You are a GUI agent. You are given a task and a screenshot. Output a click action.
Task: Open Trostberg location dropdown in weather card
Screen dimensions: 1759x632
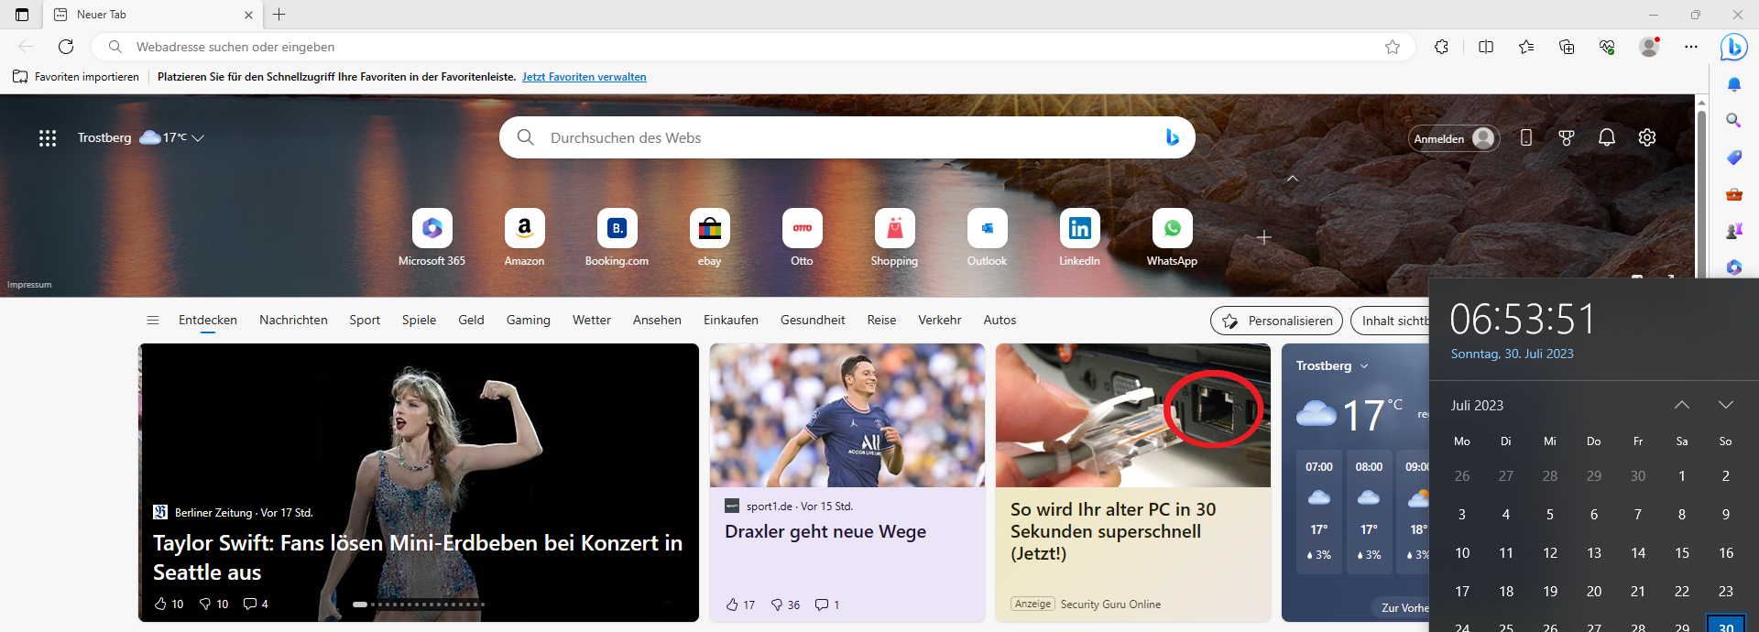pyautogui.click(x=1364, y=366)
